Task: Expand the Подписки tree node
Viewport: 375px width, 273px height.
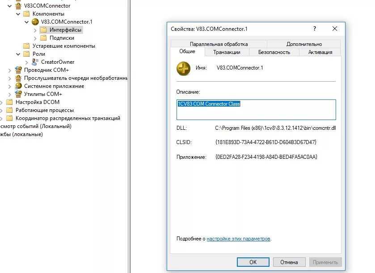Action: (x=35, y=38)
